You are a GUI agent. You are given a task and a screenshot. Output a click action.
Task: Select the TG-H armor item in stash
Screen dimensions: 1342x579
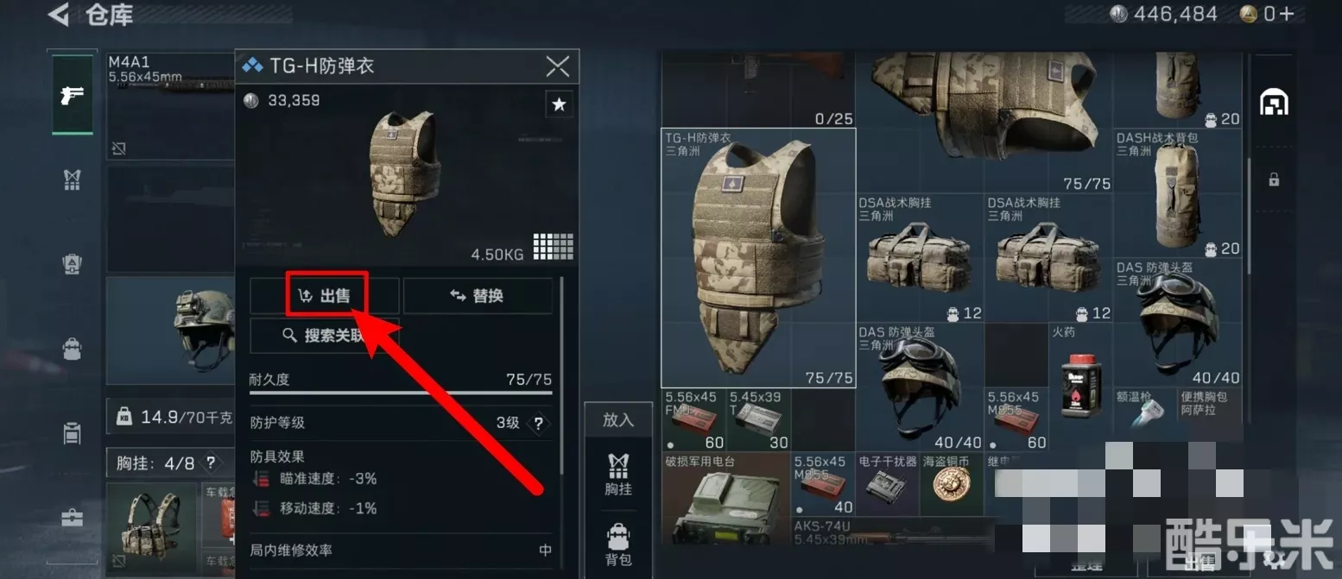(x=758, y=258)
